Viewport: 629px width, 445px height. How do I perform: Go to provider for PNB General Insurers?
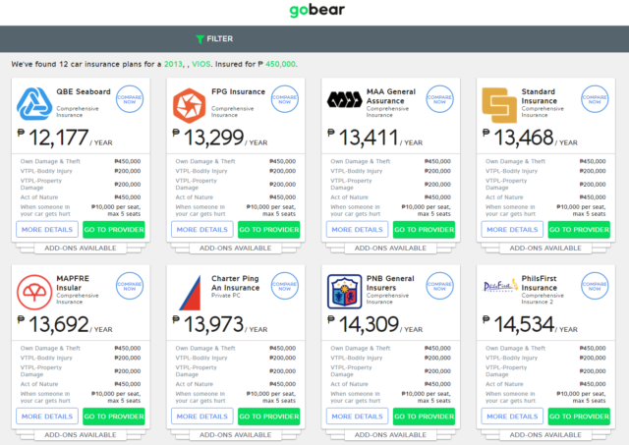pos(423,417)
